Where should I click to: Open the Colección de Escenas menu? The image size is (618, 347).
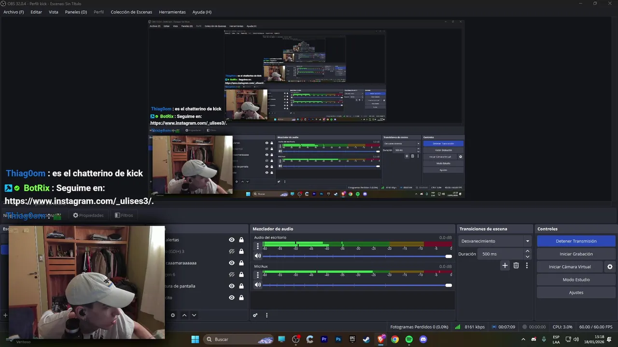(131, 12)
